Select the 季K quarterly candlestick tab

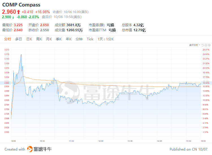click(x=59, y=39)
